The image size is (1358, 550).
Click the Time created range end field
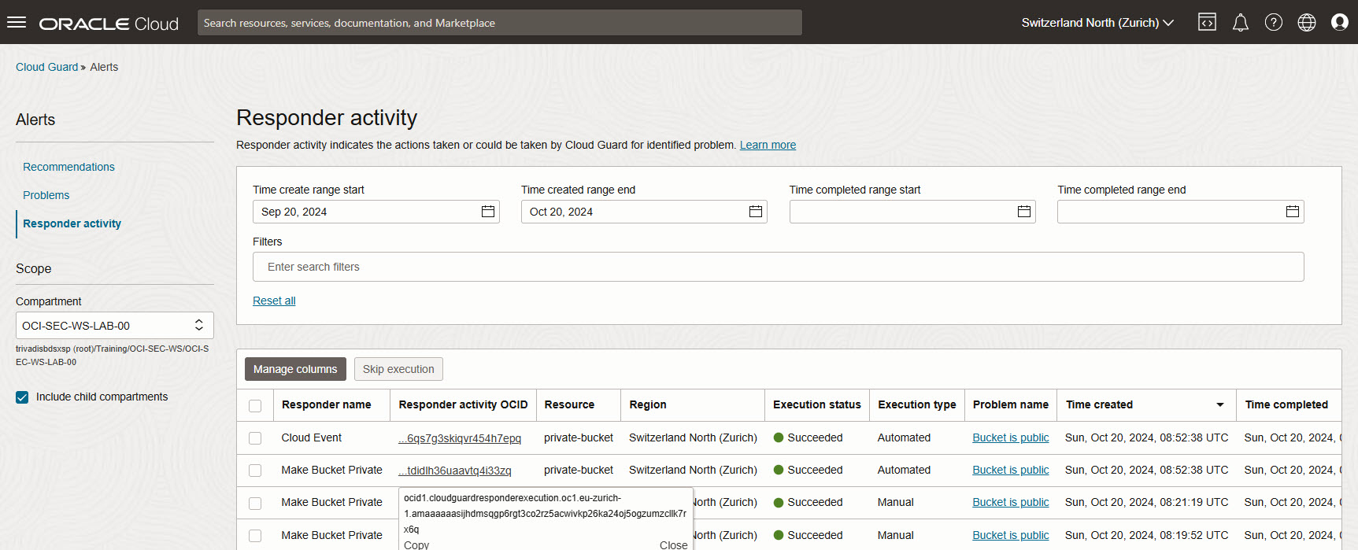644,212
